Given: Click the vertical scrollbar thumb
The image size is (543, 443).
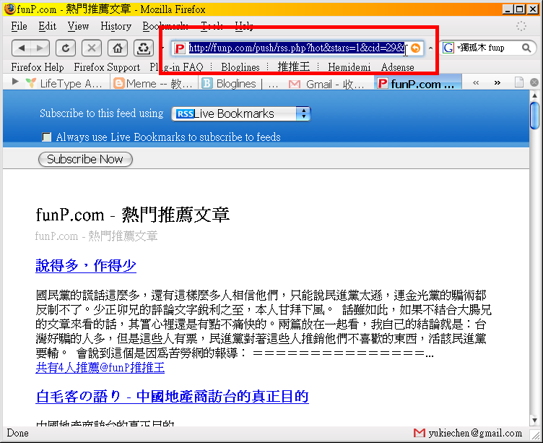Looking at the screenshot, I should (x=534, y=116).
